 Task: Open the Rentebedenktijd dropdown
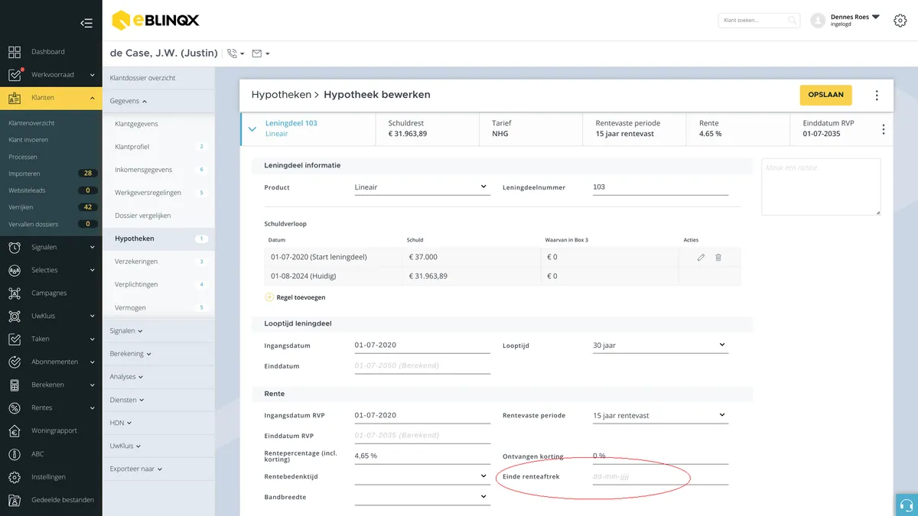422,476
